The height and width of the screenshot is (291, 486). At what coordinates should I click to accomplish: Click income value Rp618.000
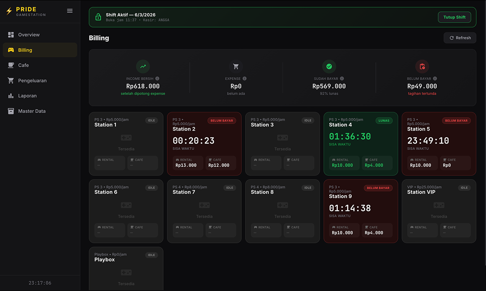143,86
